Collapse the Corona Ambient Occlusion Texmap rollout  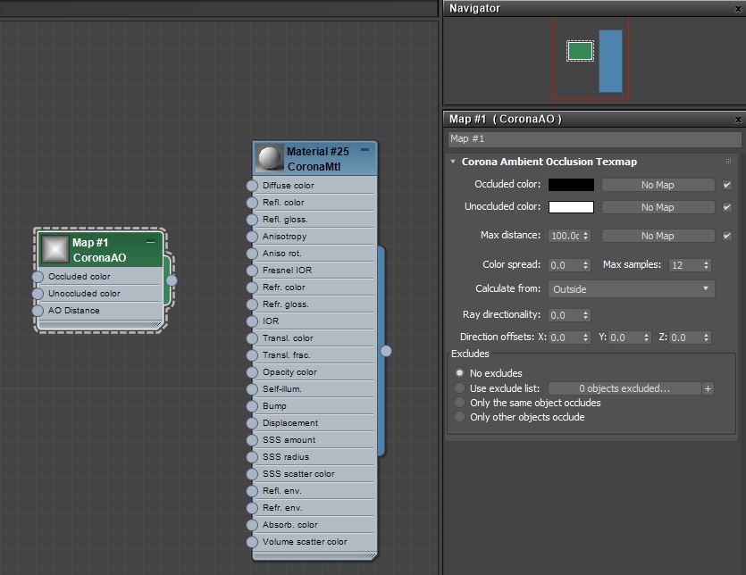tap(453, 162)
